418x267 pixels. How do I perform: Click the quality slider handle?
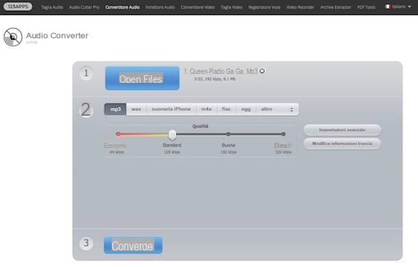click(x=173, y=135)
